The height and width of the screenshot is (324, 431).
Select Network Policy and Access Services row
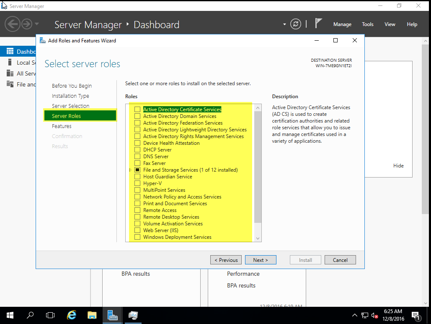pos(182,197)
